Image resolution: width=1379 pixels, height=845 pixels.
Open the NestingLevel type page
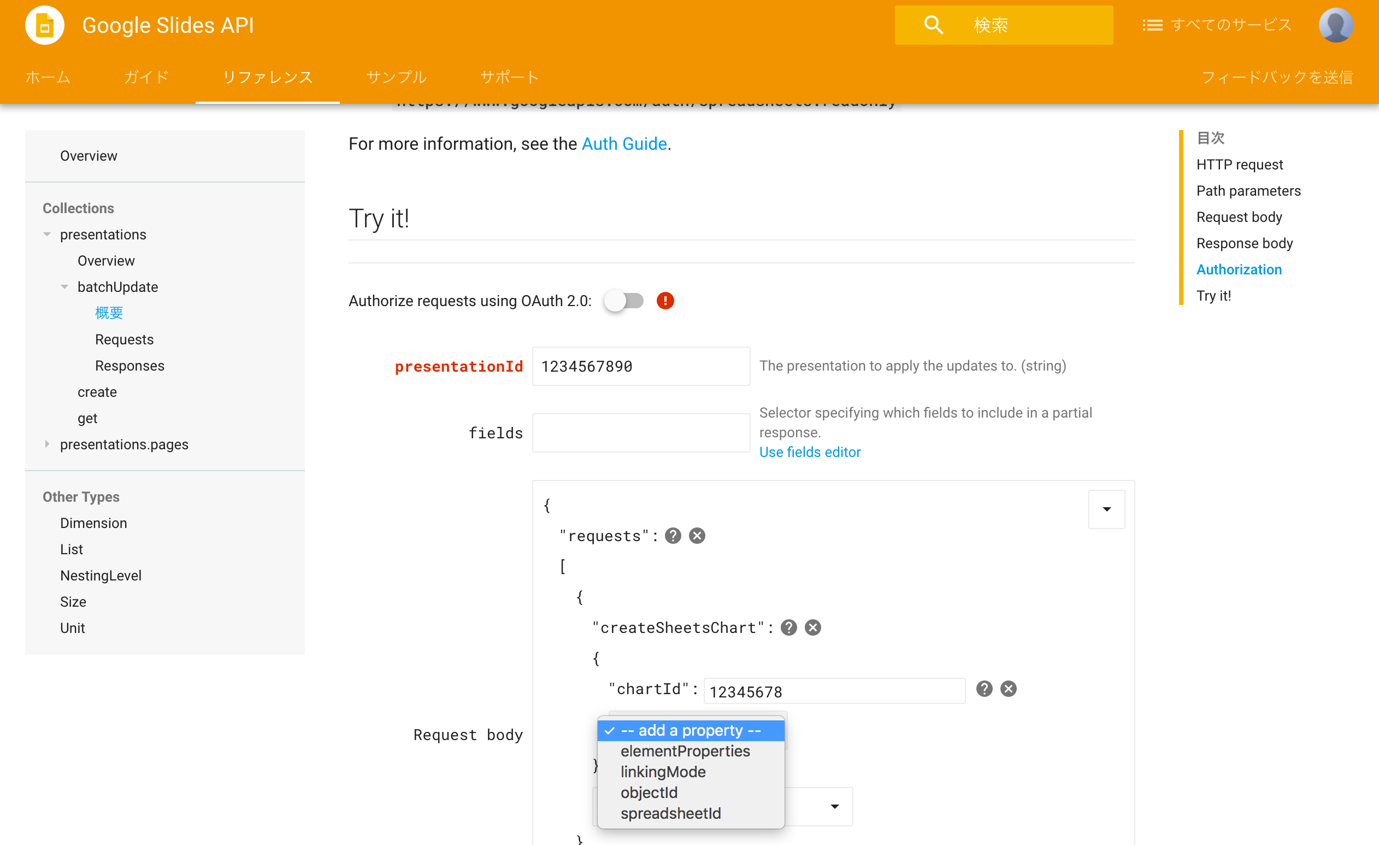point(101,576)
